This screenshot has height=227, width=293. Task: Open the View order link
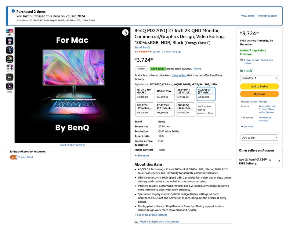248,16
